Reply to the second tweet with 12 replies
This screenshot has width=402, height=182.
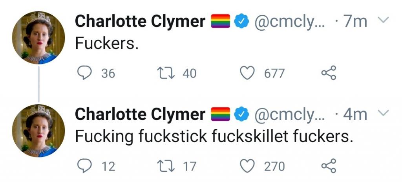point(84,166)
